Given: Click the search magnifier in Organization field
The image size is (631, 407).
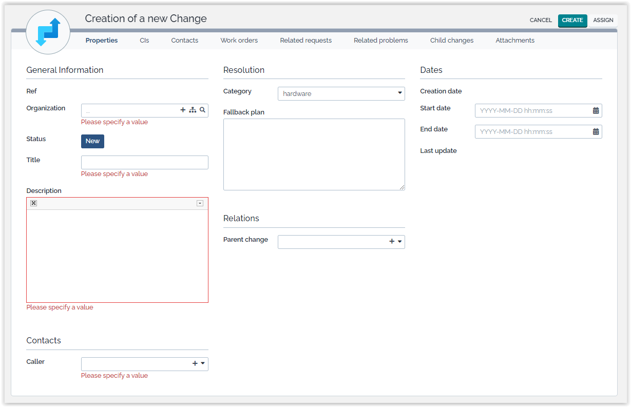Looking at the screenshot, I should [203, 110].
